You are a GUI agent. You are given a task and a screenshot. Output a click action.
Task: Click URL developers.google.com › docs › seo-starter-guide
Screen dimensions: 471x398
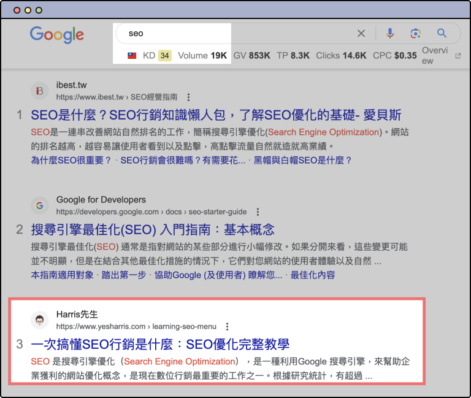(151, 212)
